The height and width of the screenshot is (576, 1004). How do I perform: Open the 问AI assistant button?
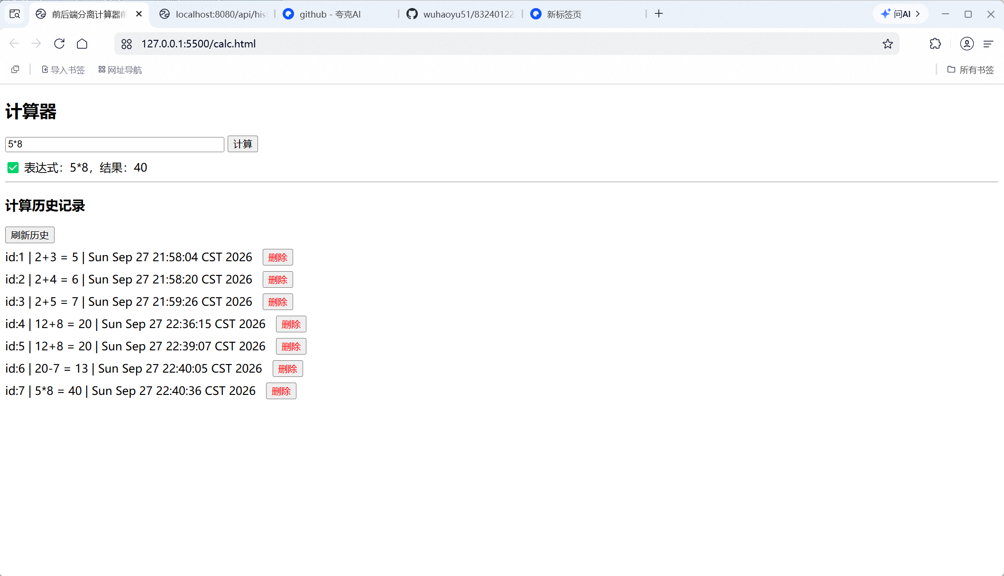900,14
